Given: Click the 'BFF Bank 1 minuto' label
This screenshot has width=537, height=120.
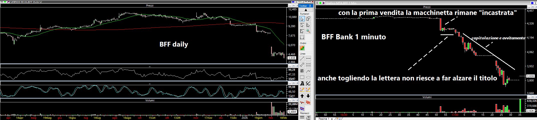Looking at the screenshot, I should (354, 37).
